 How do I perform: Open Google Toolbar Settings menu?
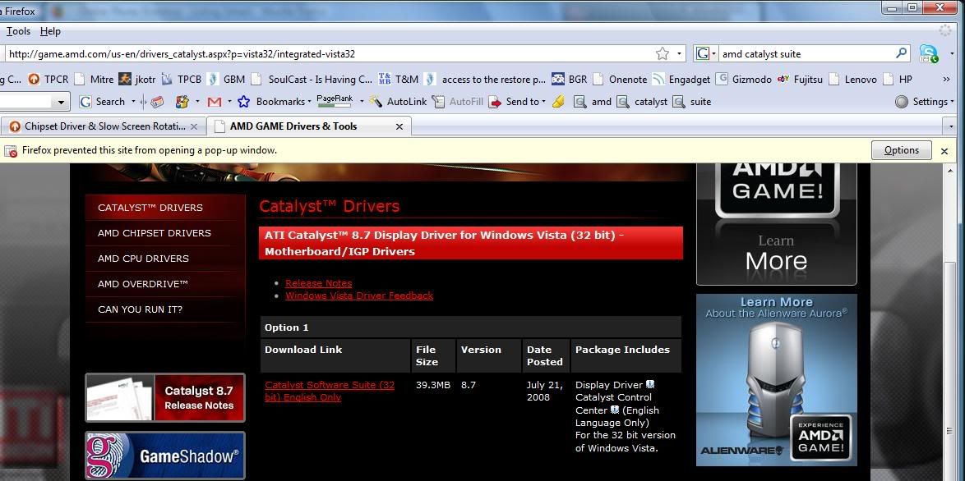(x=925, y=102)
